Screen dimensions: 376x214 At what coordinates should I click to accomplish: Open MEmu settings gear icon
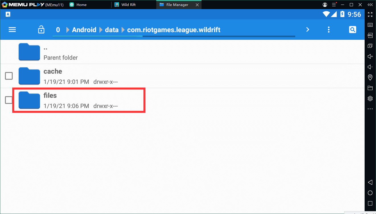click(370, 98)
